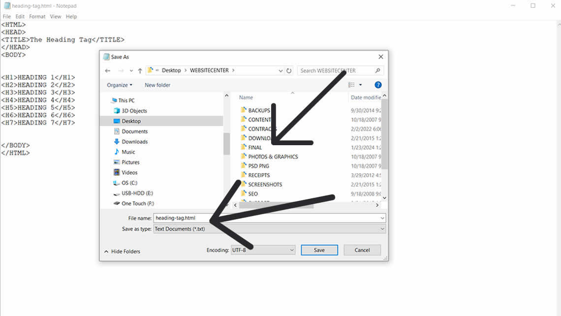Open Notepad File menu
This screenshot has height=316, width=561.
[7, 16]
